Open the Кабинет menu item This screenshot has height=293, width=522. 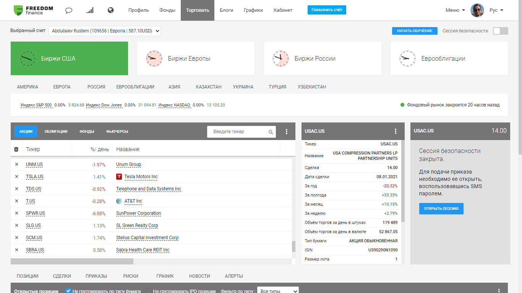(x=283, y=10)
